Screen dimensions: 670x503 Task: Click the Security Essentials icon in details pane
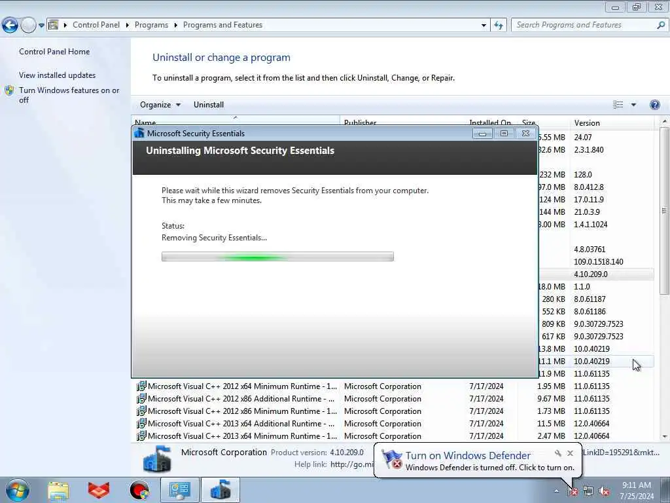click(x=157, y=459)
